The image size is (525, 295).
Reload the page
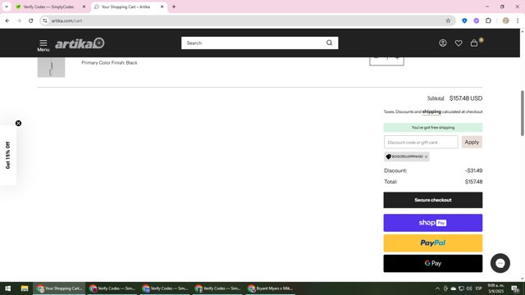pos(31,20)
